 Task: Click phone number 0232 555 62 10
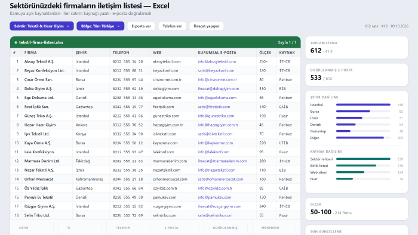[127, 89]
